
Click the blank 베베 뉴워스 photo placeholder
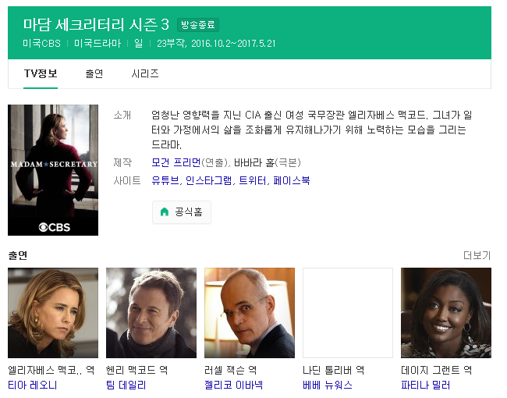[x=348, y=313]
